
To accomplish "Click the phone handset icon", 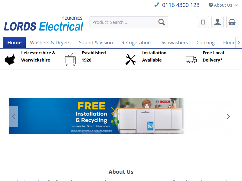I will click(x=156, y=5).
